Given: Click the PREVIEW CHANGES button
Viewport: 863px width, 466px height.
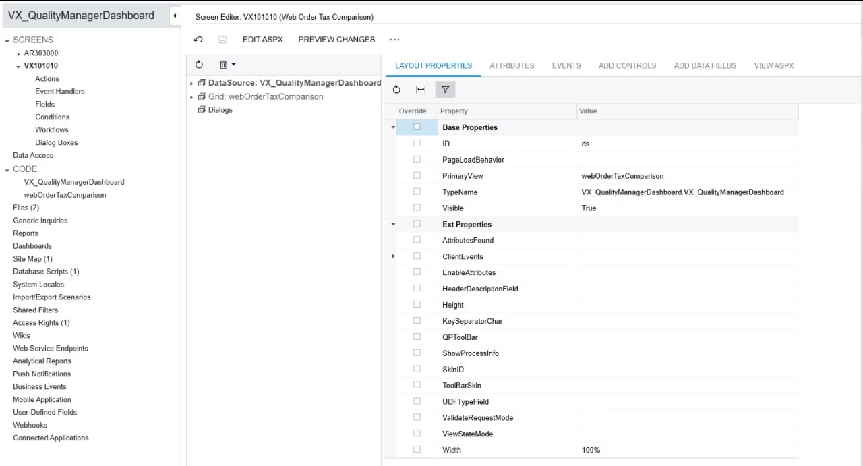Looking at the screenshot, I should [x=336, y=40].
